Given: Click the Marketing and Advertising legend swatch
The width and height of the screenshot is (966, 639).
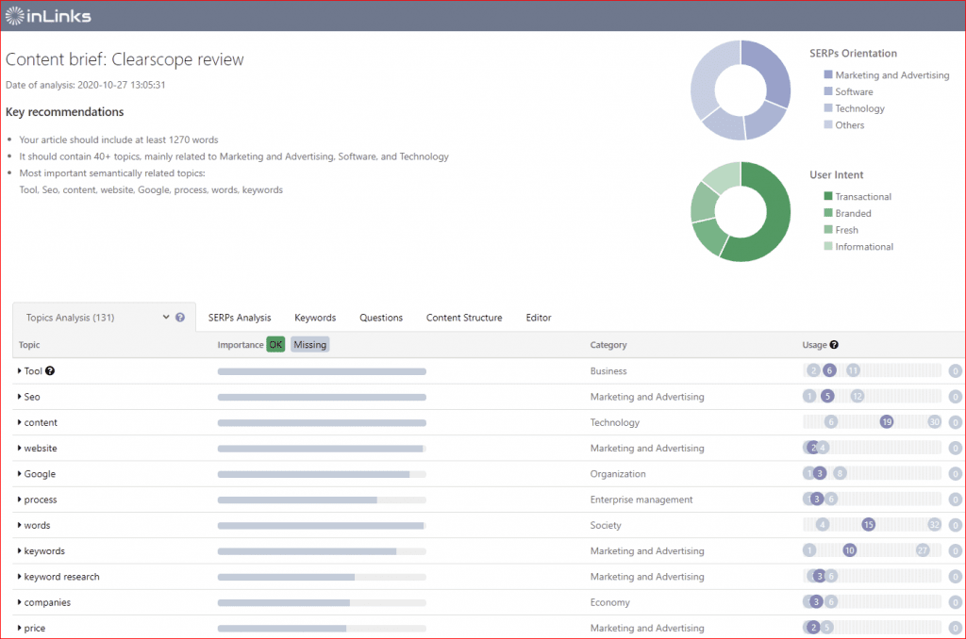Looking at the screenshot, I should (x=828, y=74).
